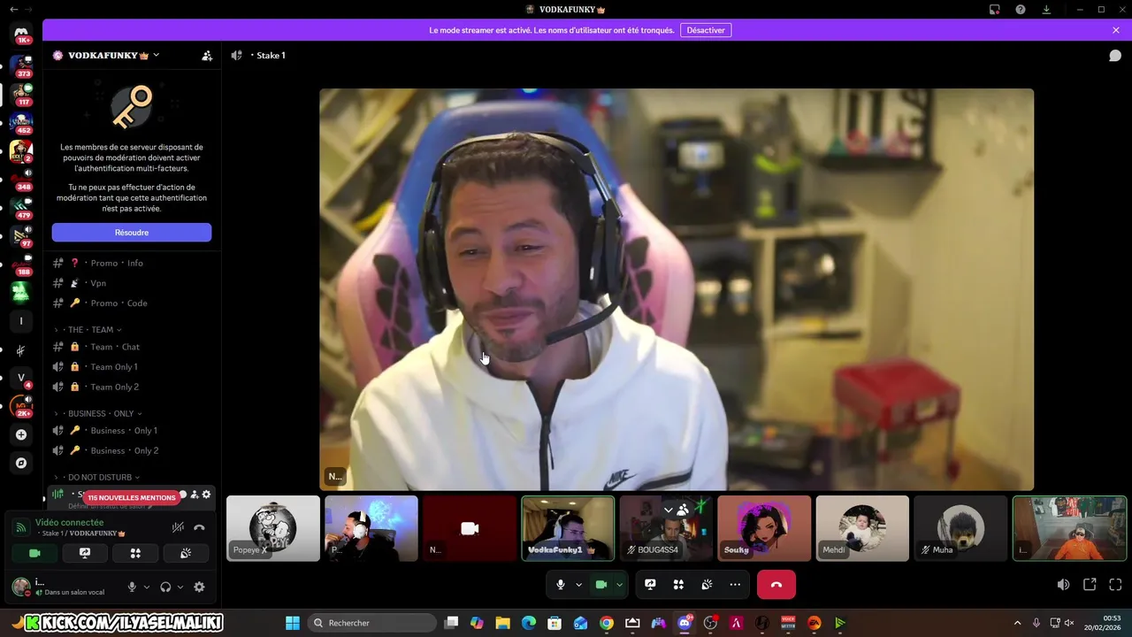Image resolution: width=1132 pixels, height=637 pixels.
Task: Select the Souky participant thumbnail
Action: pos(764,528)
